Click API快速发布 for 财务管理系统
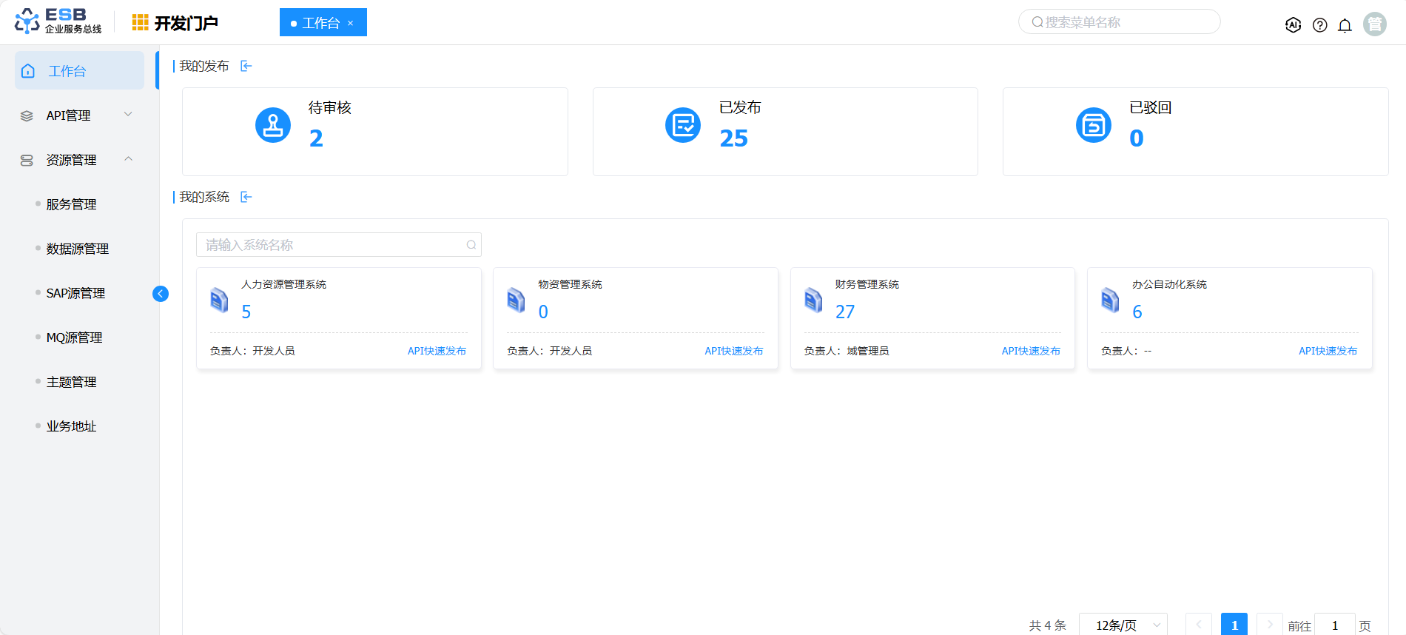This screenshot has height=635, width=1406. [1030, 351]
